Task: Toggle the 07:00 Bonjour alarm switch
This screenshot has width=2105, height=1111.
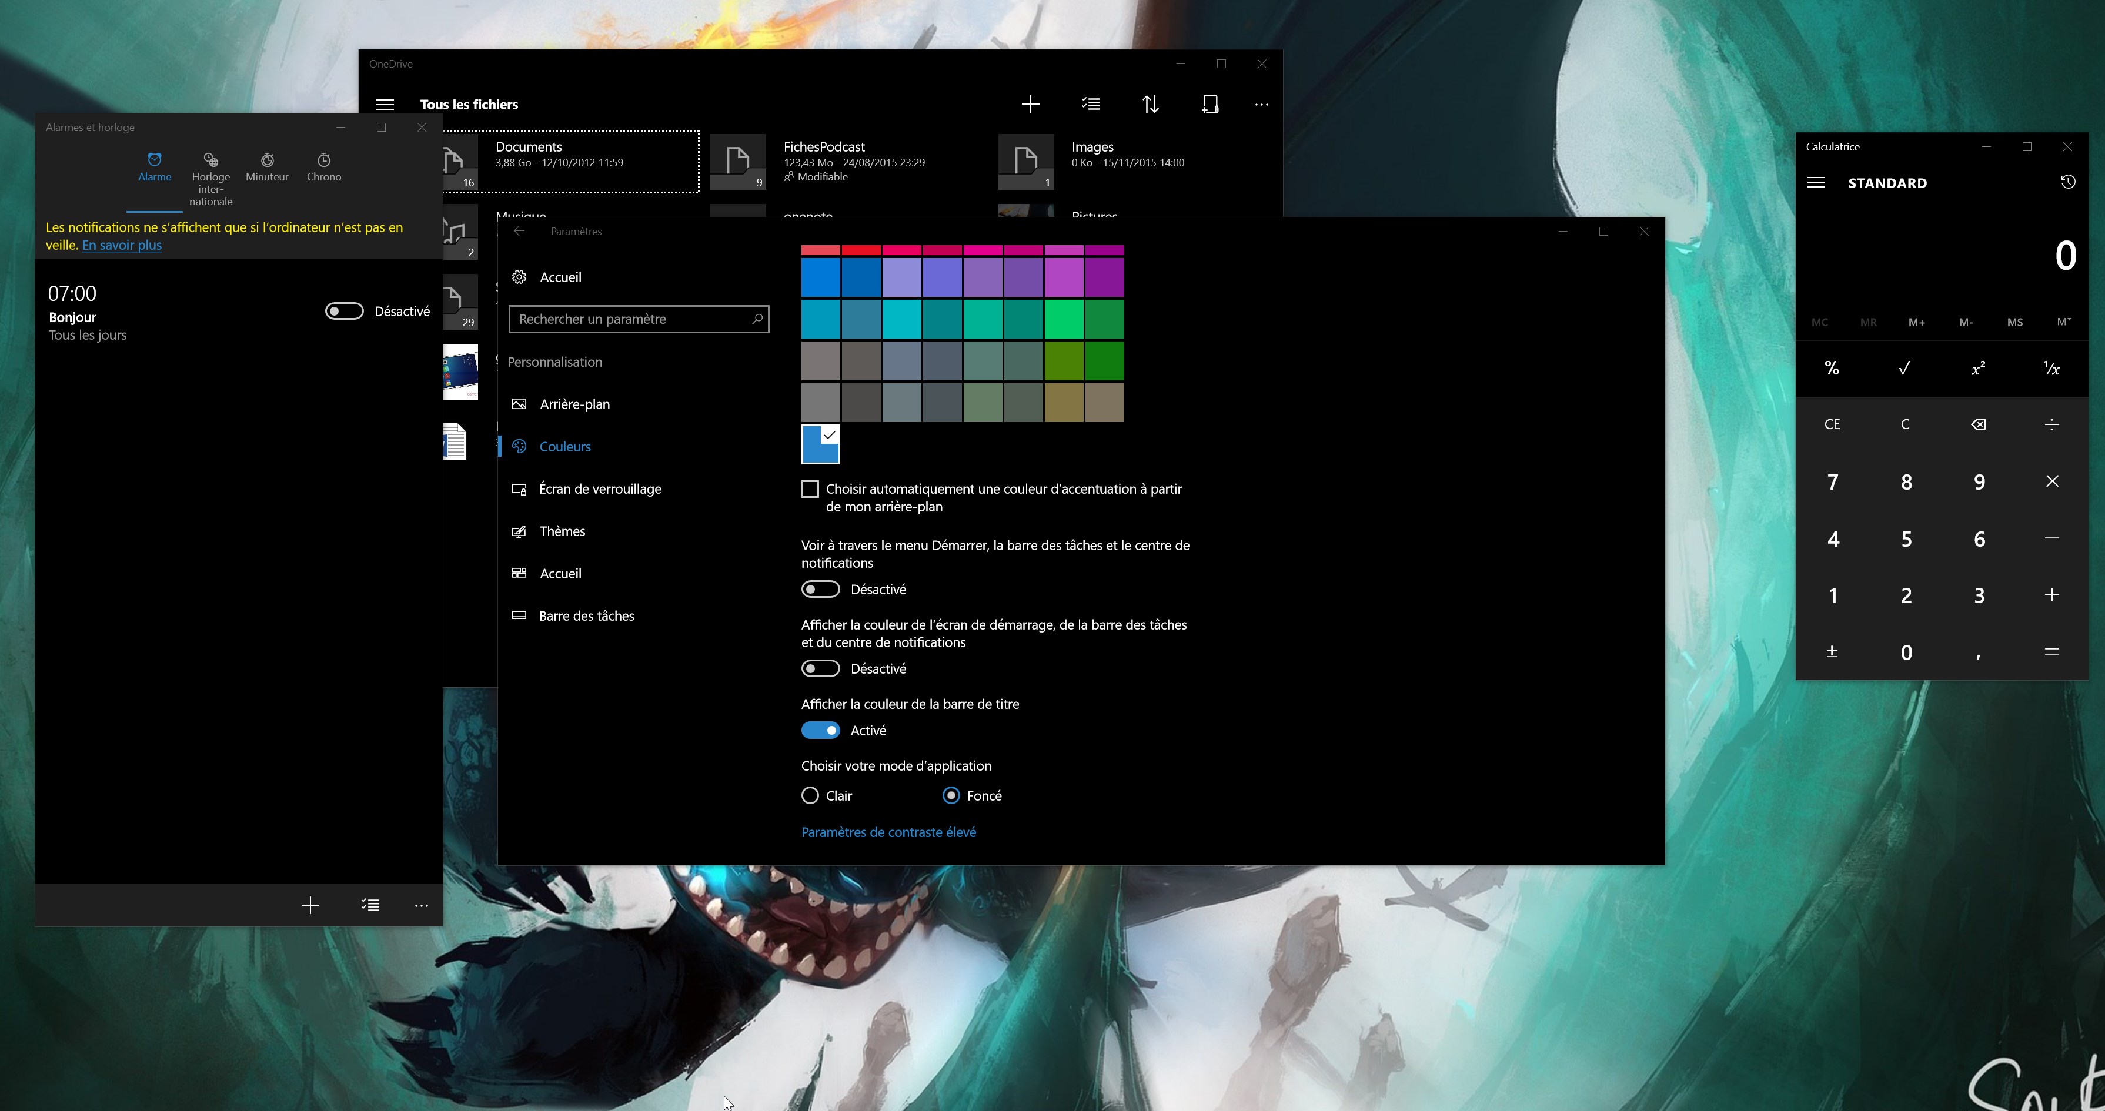Action: [344, 311]
